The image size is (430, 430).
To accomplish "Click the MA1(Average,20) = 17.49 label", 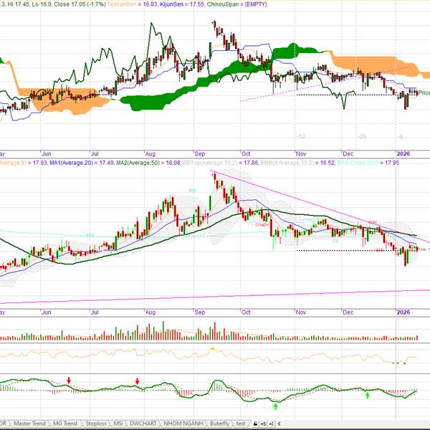I will point(81,163).
